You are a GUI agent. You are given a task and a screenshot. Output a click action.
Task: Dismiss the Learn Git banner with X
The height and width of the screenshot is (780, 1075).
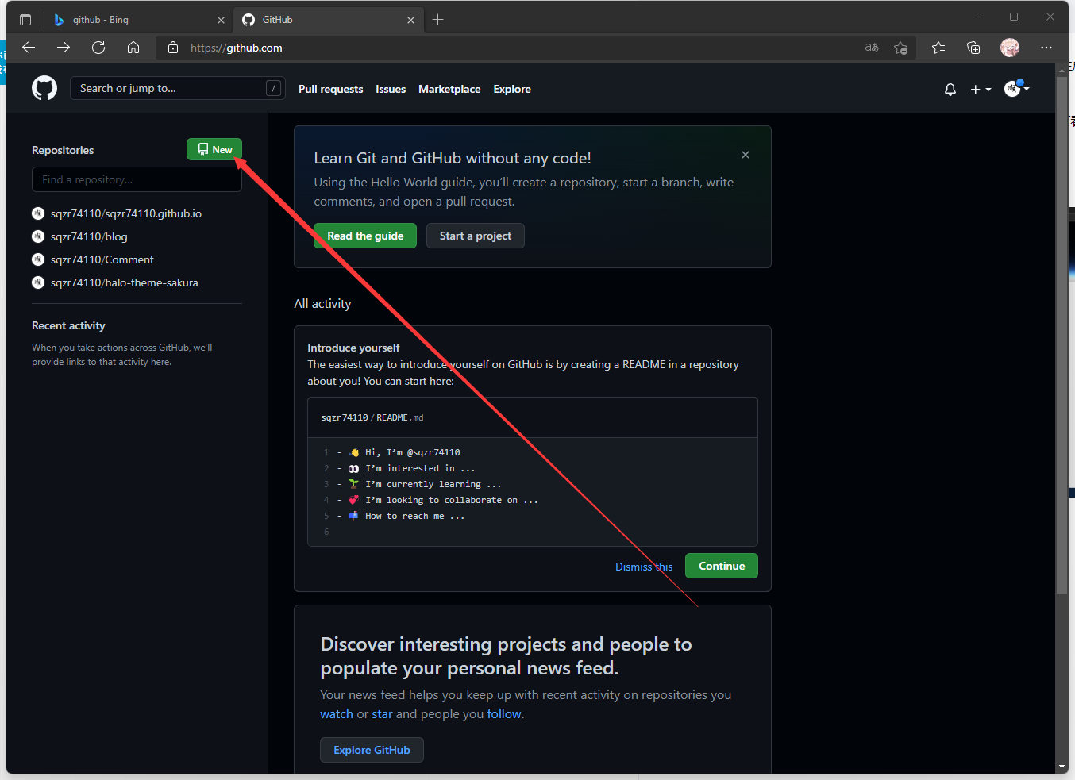746,155
